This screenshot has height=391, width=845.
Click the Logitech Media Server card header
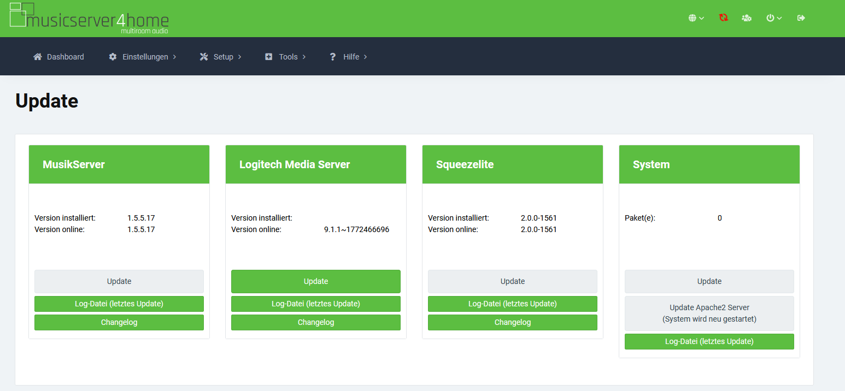(316, 164)
